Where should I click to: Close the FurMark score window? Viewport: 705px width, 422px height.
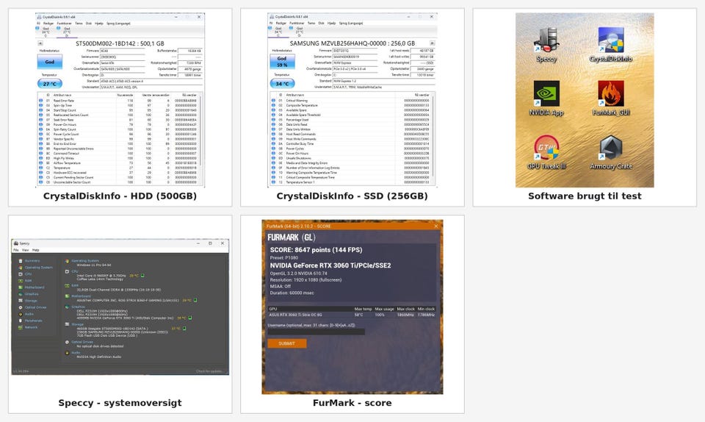click(x=435, y=226)
